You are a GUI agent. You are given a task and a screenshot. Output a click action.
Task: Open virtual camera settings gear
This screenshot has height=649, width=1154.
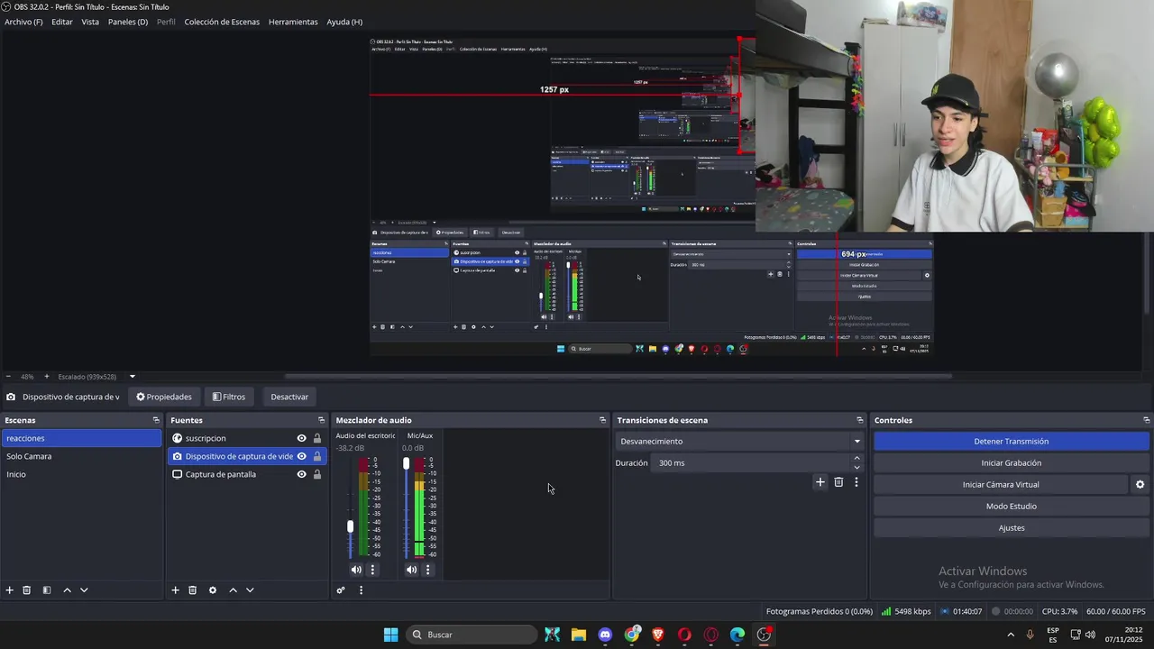point(1140,484)
